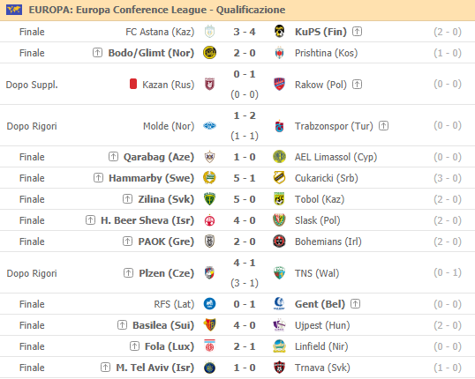Select the Molde vs Trabzonspor 1 - 2 score

pos(245,115)
